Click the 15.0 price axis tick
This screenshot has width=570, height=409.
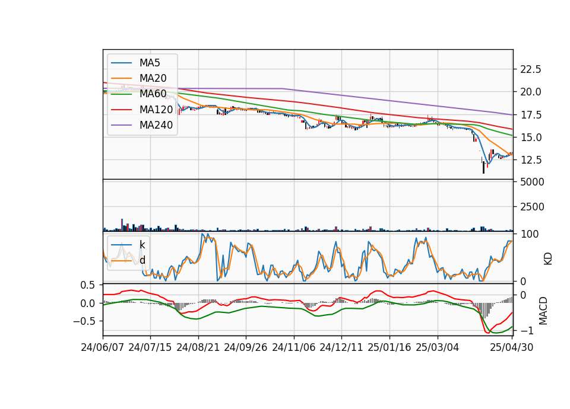[531, 138]
